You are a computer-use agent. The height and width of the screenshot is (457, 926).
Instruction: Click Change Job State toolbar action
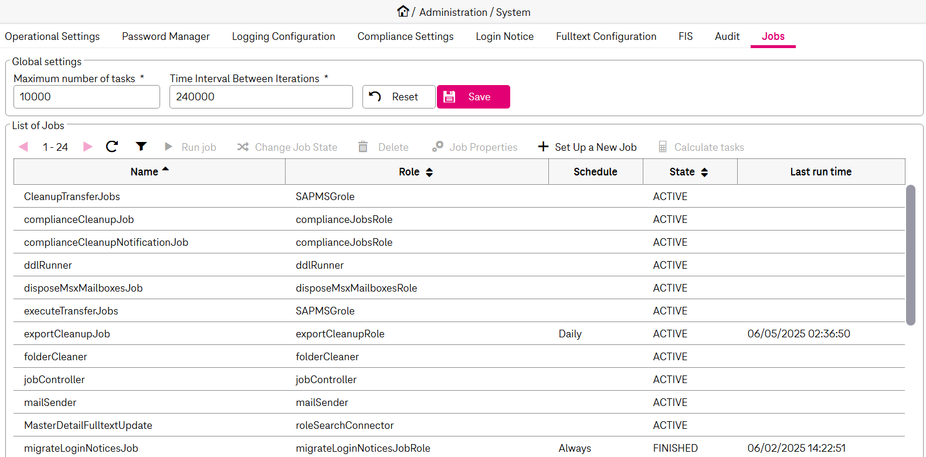point(287,147)
